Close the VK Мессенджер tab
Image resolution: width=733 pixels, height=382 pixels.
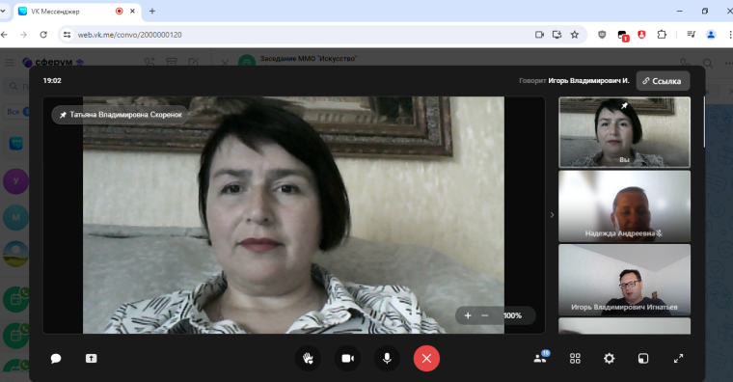[133, 12]
